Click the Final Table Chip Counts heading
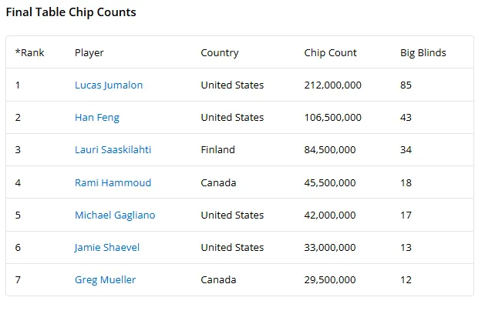This screenshot has height=314, width=485. [71, 12]
